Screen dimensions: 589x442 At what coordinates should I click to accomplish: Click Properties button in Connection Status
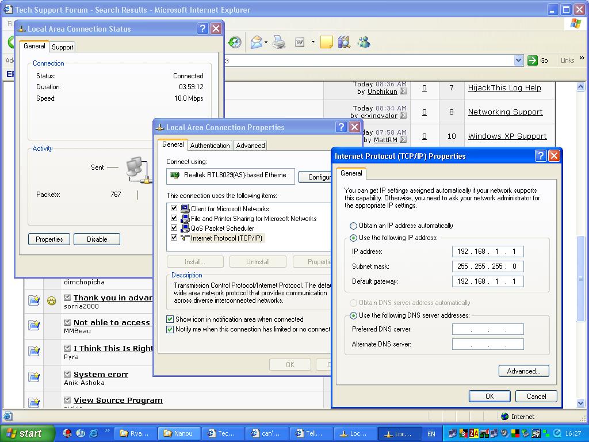click(x=49, y=239)
